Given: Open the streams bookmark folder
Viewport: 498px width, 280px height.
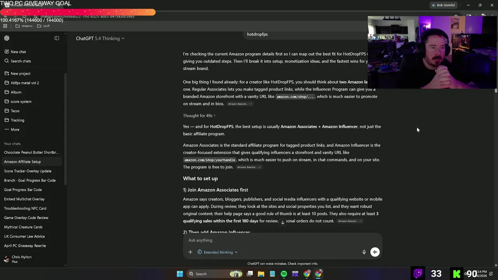Looking at the screenshot, I should click(x=24, y=26).
